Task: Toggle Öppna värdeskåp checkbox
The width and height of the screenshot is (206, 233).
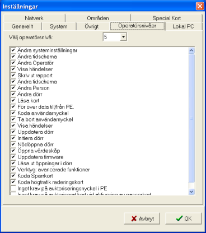Action: [x=13, y=151]
